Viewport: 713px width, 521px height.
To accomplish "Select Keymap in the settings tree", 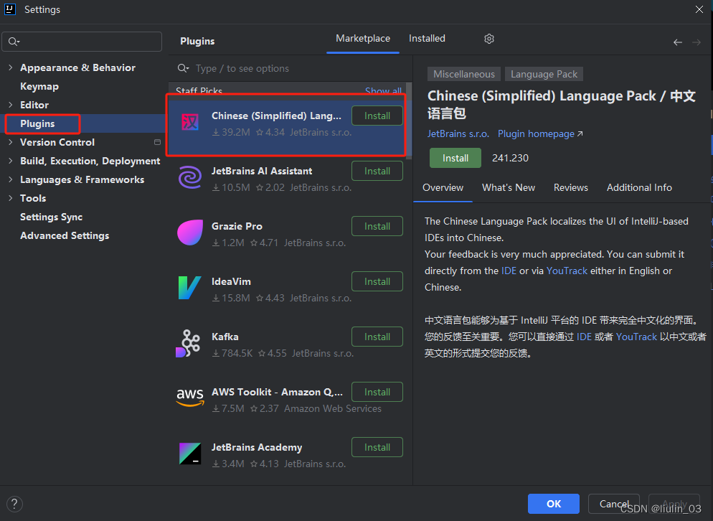I will click(39, 86).
